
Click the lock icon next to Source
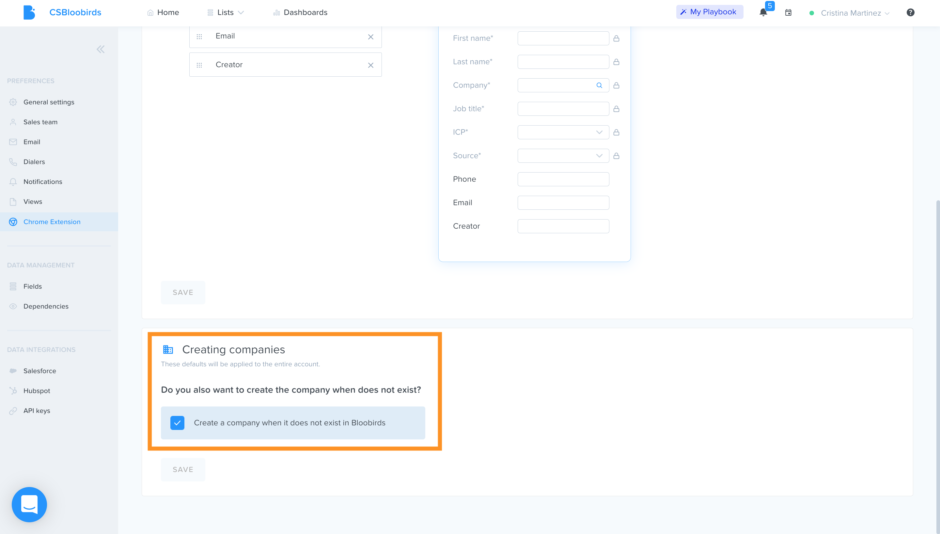click(x=617, y=156)
